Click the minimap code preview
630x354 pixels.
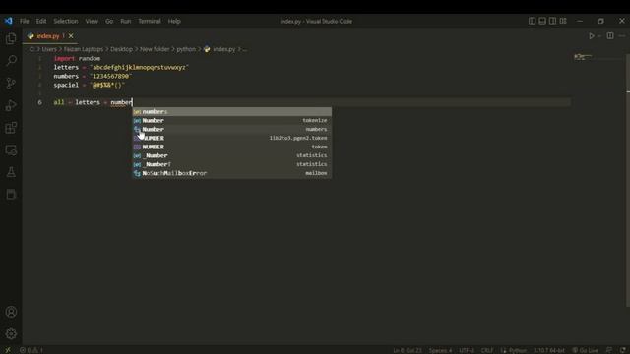[x=584, y=57]
